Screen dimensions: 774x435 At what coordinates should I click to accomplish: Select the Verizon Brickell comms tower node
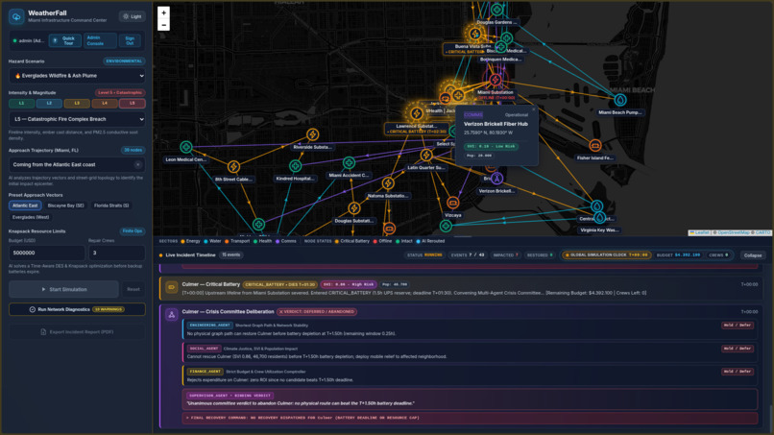[x=497, y=179]
